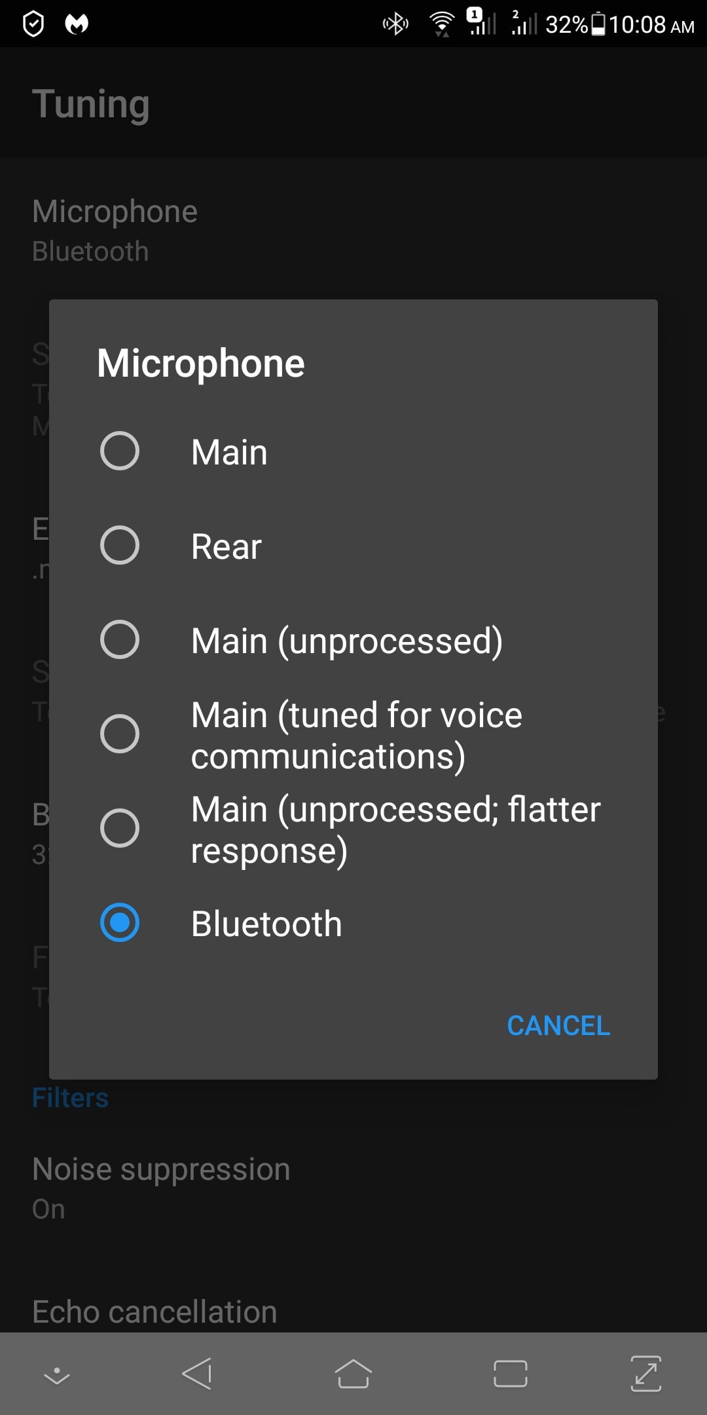707x1415 pixels.
Task: Tap the shield security icon in status bar
Action: pyautogui.click(x=33, y=24)
